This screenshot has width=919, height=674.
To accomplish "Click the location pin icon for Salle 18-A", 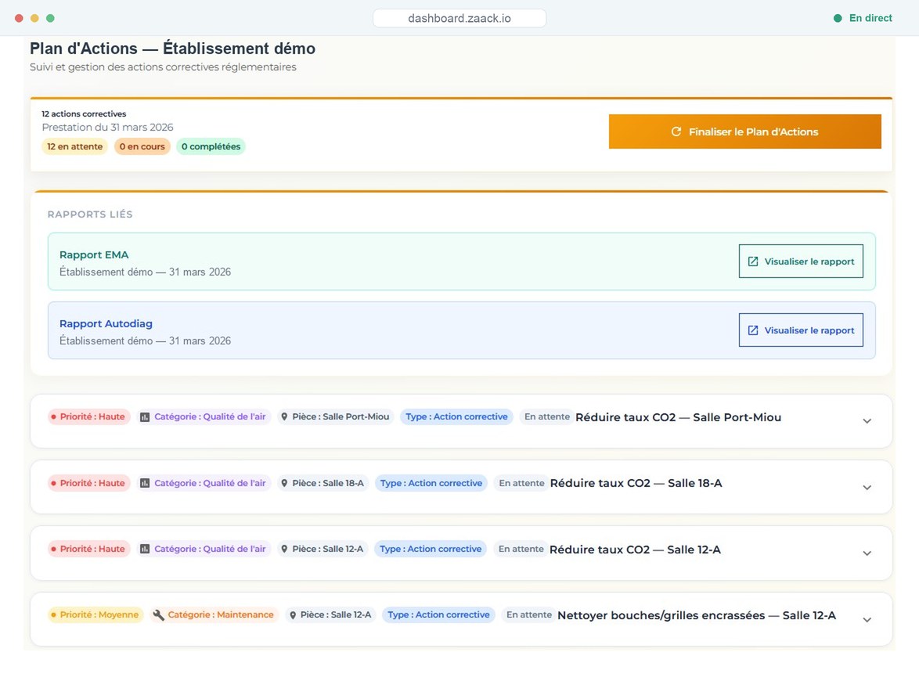I will [x=284, y=483].
